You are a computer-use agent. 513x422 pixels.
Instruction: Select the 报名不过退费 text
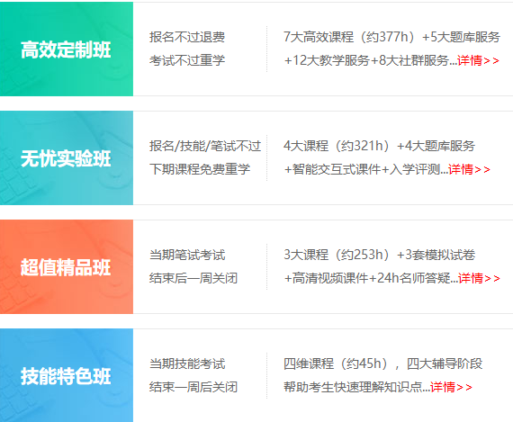187,37
